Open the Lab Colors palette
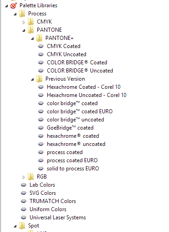 tap(42, 185)
